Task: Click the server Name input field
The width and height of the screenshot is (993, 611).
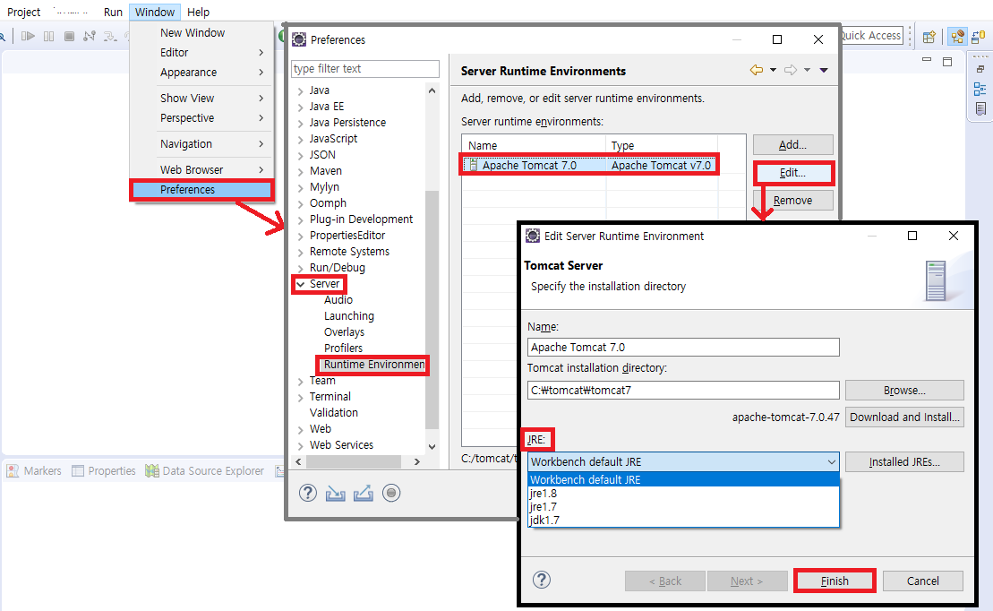Action: coord(683,348)
